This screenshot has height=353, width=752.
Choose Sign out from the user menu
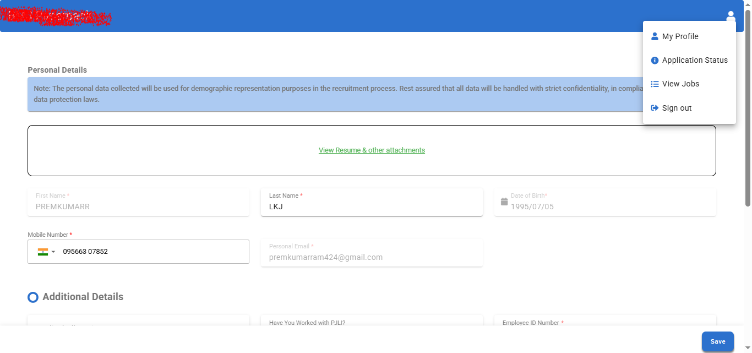point(677,108)
